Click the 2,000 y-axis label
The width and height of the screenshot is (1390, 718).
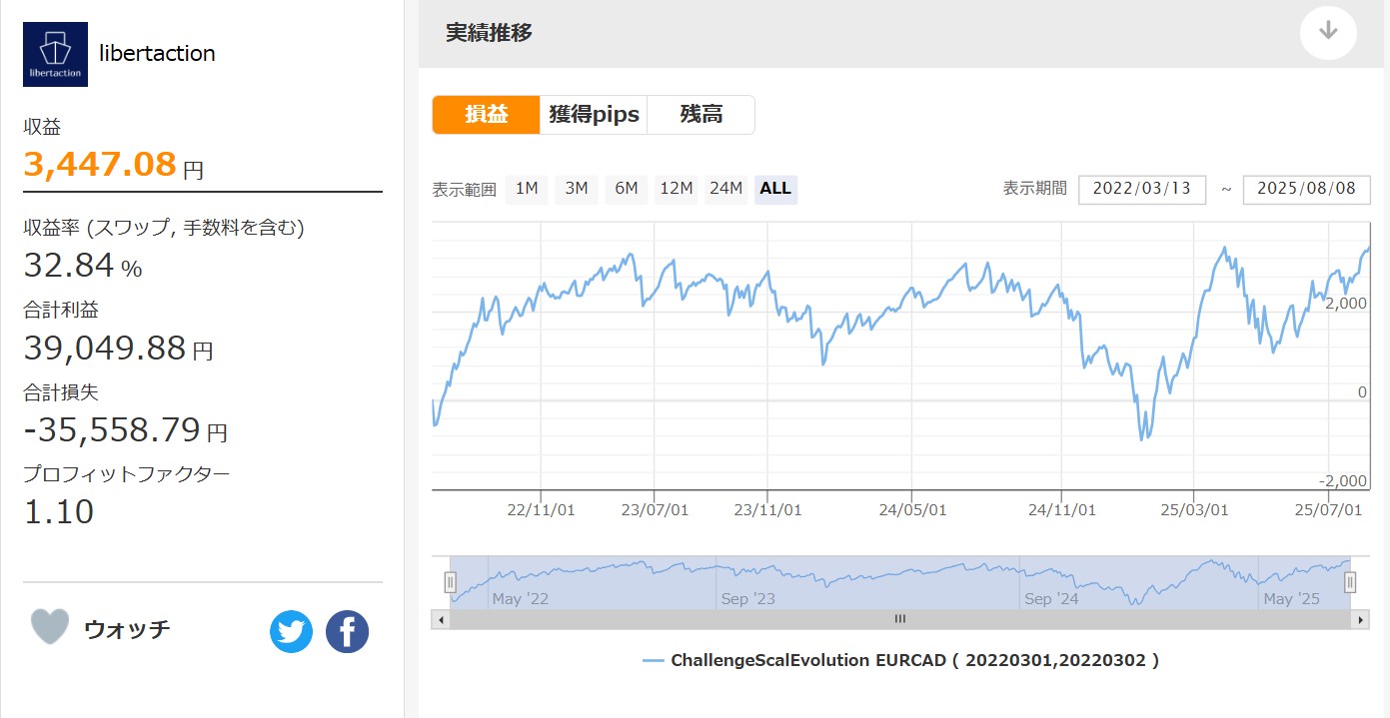click(1346, 304)
